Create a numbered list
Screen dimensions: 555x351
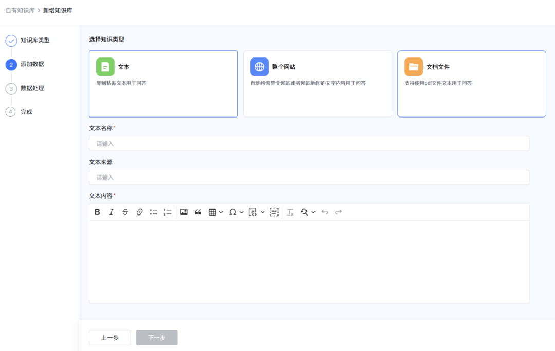pyautogui.click(x=168, y=212)
